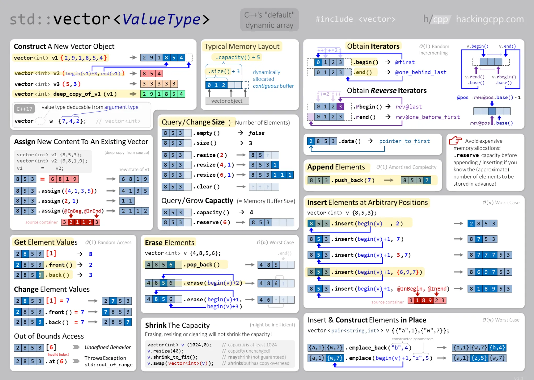Click the ".empty()" method text
This screenshot has height=380, width=534.
[x=206, y=133]
